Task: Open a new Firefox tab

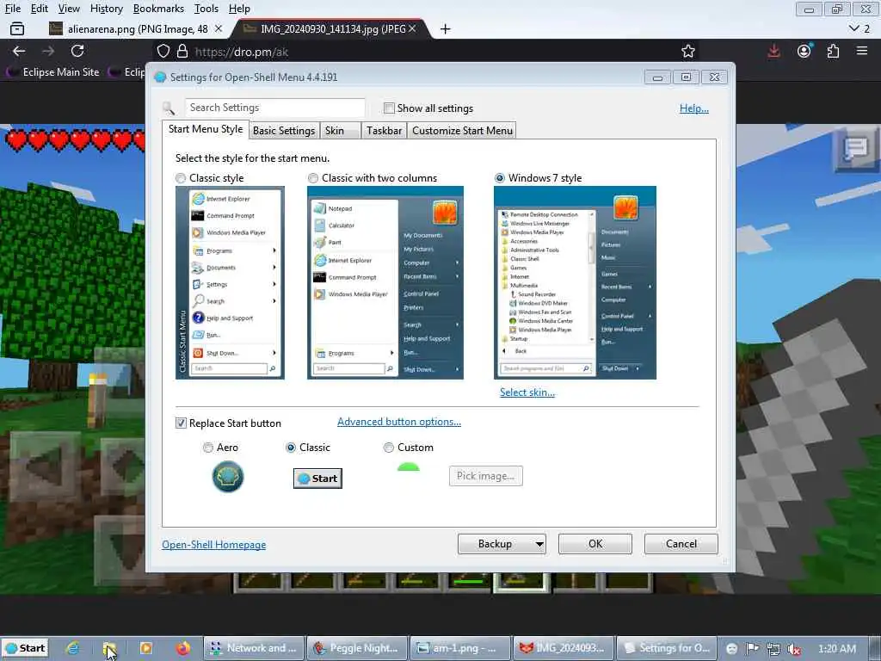Action: 445,28
